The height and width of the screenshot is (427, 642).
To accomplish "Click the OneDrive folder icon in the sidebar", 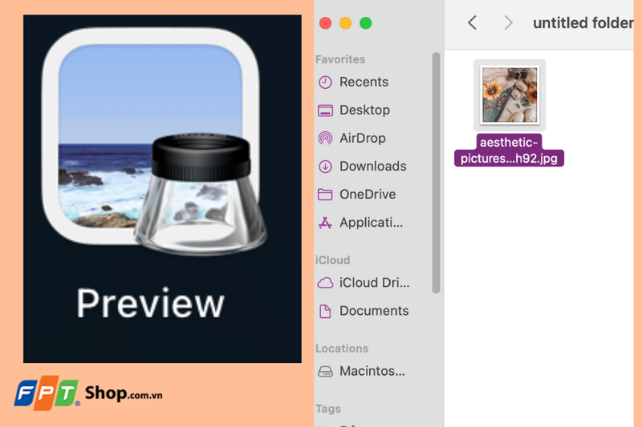I will tap(326, 195).
